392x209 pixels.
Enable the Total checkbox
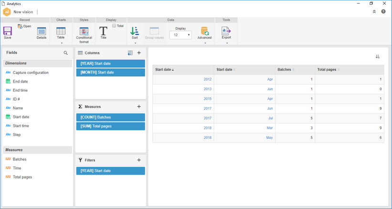click(x=114, y=26)
